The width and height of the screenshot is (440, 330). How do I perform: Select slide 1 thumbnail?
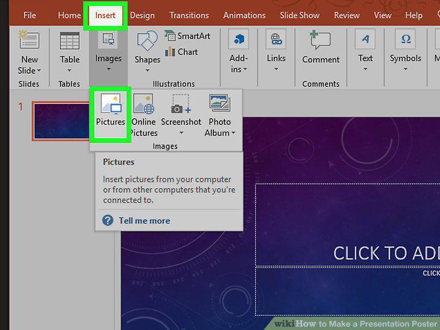61,121
